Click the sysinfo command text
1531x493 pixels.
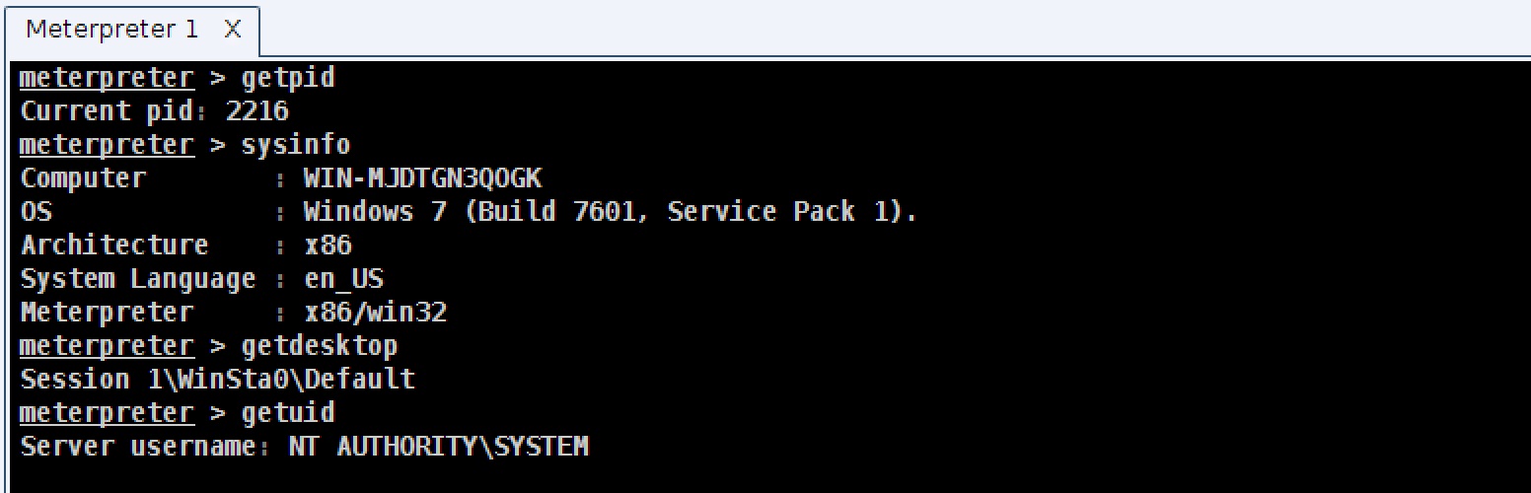295,145
